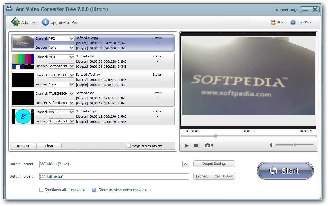The image size is (328, 206).
Task: Take a snapshot with camera icon
Action: click(x=207, y=145)
